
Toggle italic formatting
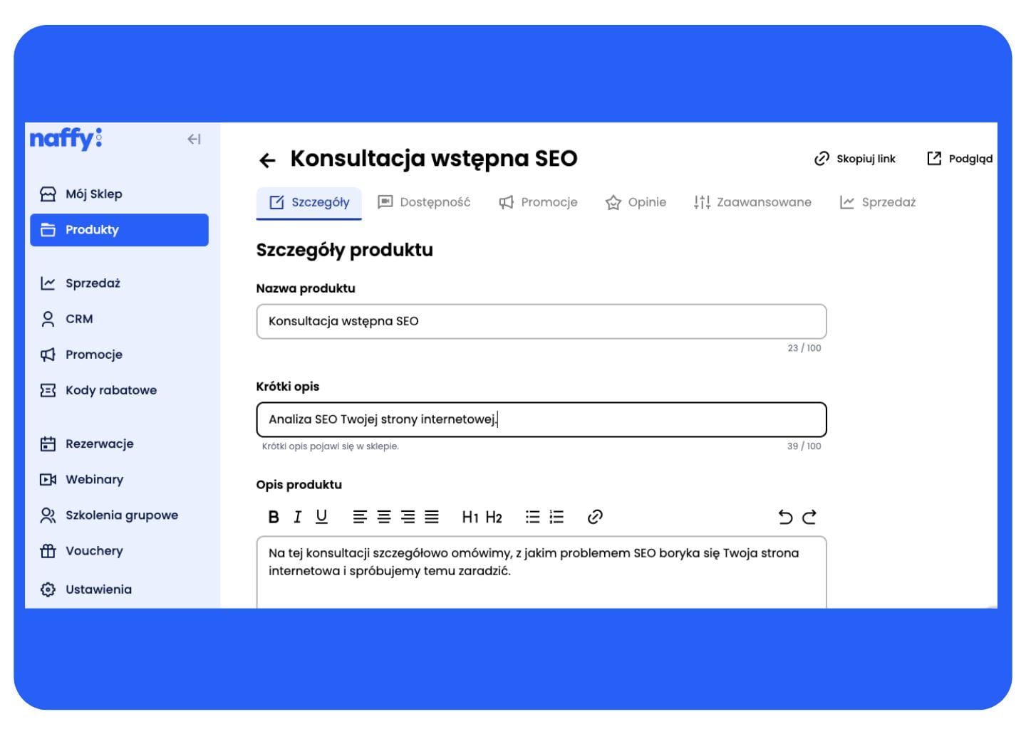tap(298, 517)
